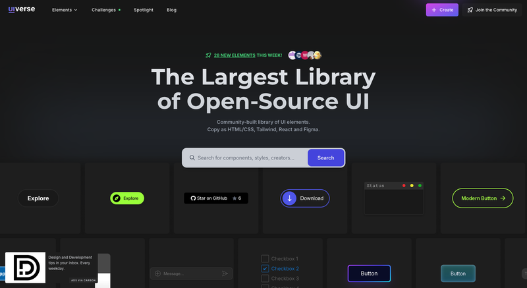The height and width of the screenshot is (288, 527).
Task: Click the yellow dot in Status window
Action: (412, 185)
